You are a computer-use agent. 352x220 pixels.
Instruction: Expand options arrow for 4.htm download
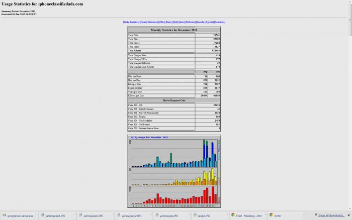[304, 215]
